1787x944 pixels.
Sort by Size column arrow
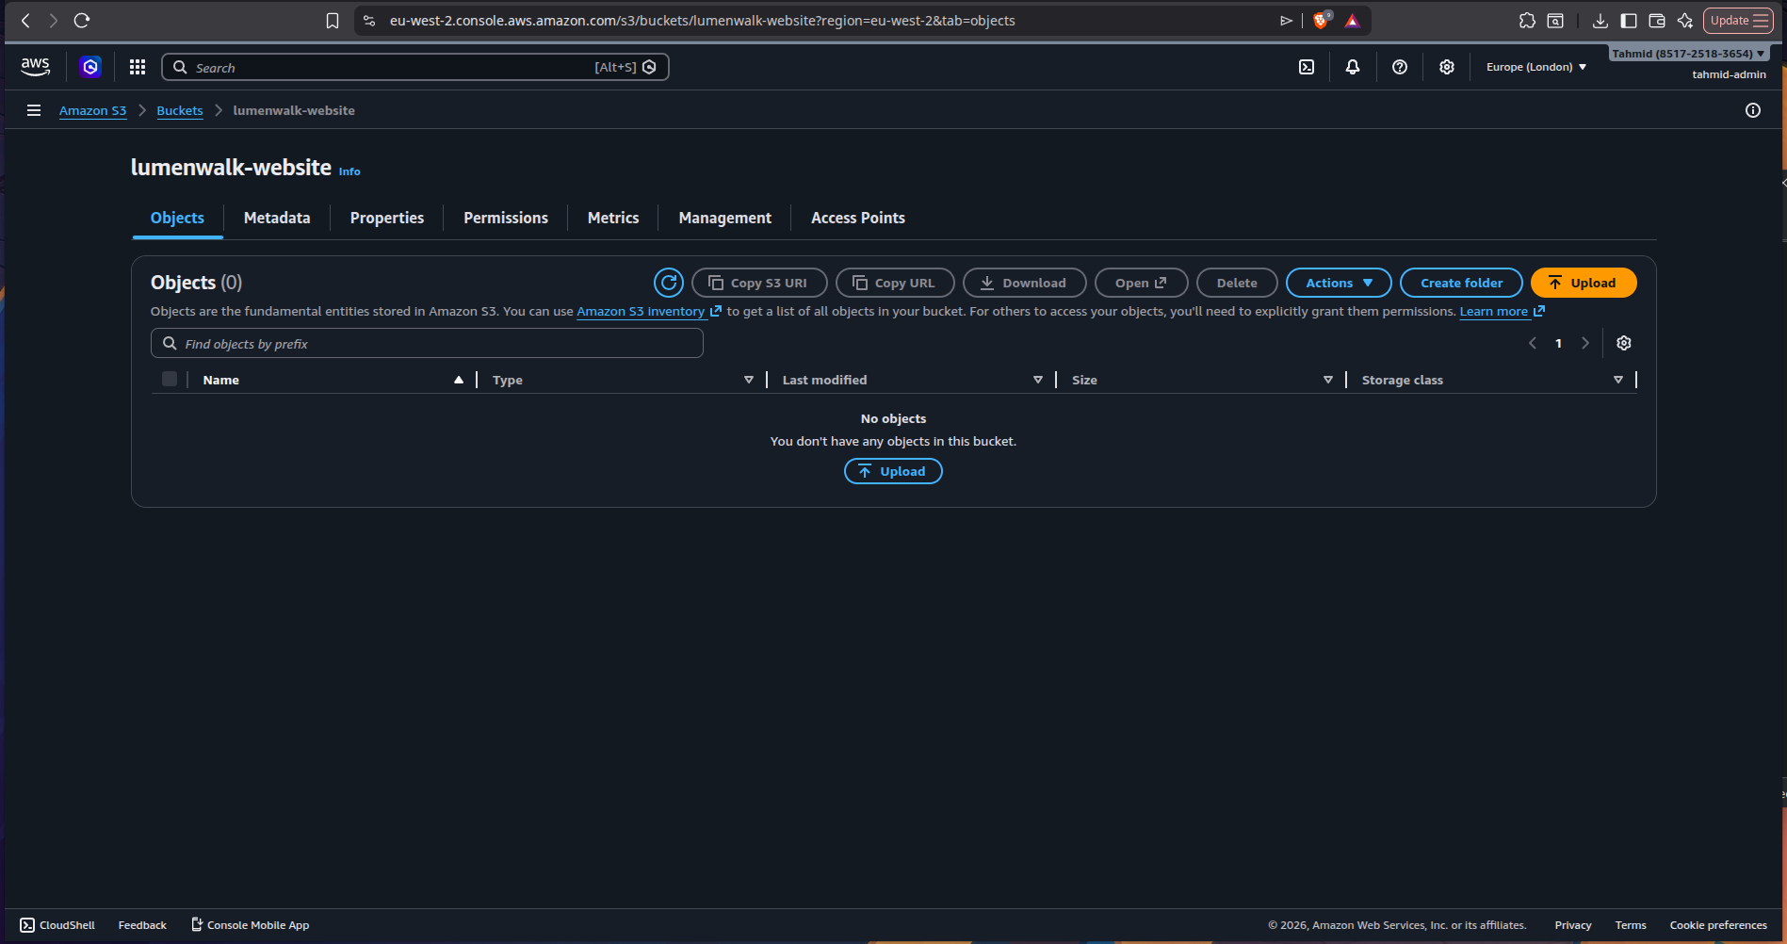1328,380
